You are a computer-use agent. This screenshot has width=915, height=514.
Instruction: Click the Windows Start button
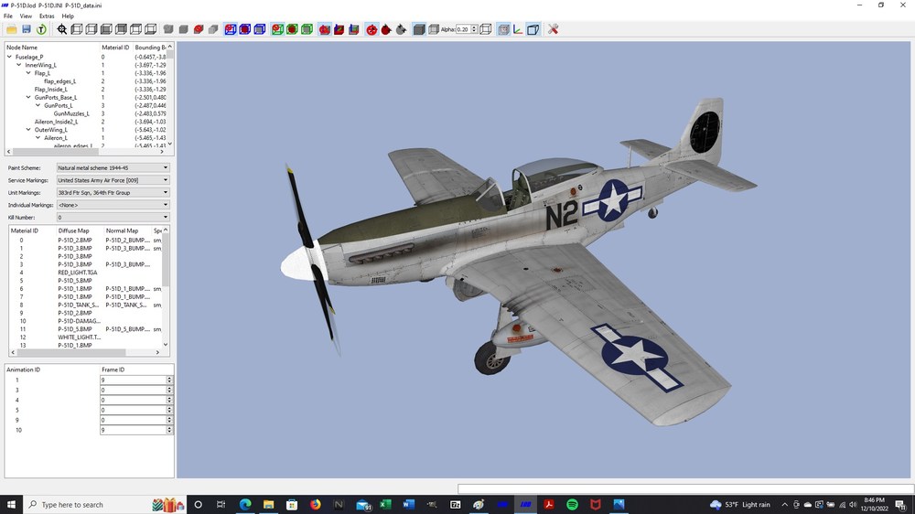pos(11,505)
